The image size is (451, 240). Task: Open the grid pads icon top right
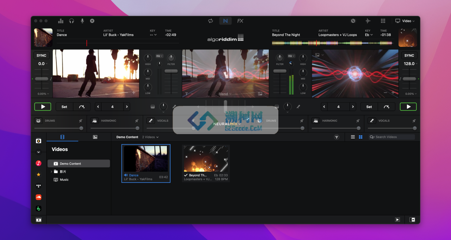(x=383, y=21)
